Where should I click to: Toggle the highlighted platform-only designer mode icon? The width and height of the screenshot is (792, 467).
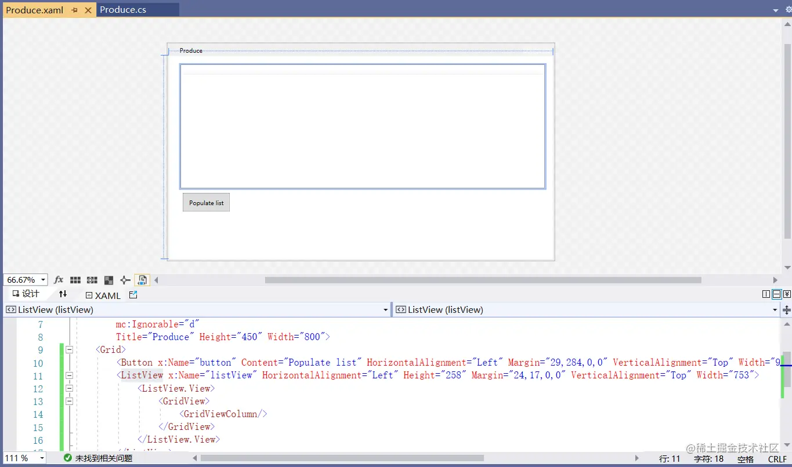tap(142, 280)
